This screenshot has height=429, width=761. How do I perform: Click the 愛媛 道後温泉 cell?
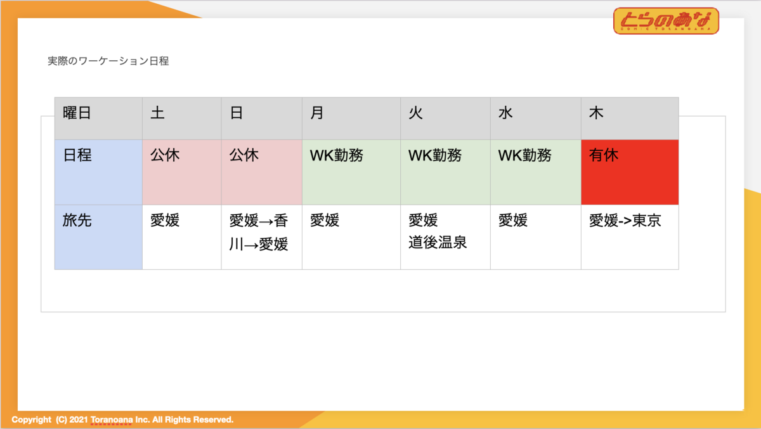click(445, 237)
